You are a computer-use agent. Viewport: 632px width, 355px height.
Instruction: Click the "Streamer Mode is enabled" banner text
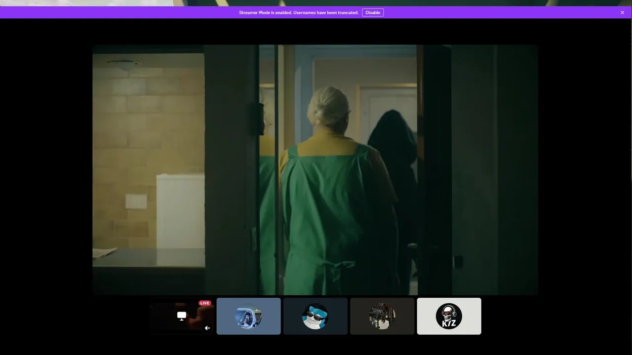point(299,12)
